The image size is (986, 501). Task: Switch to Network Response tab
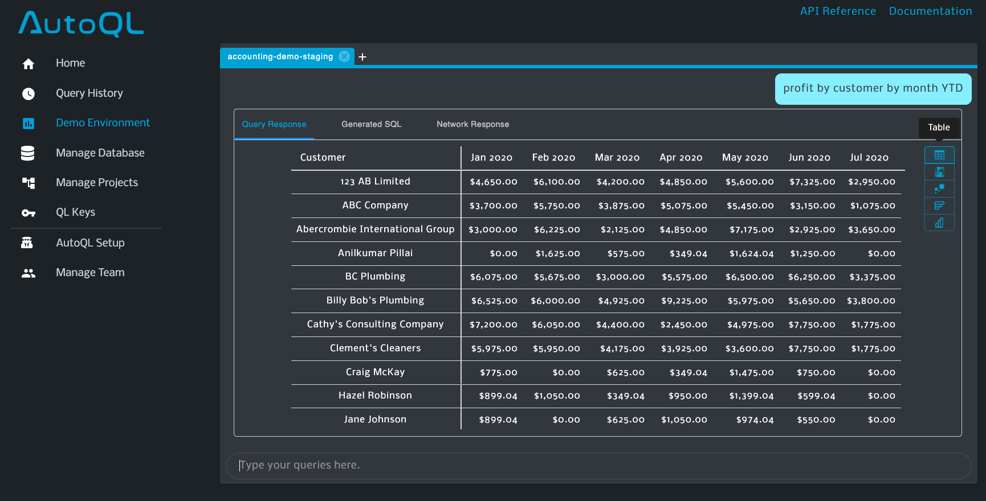point(473,124)
